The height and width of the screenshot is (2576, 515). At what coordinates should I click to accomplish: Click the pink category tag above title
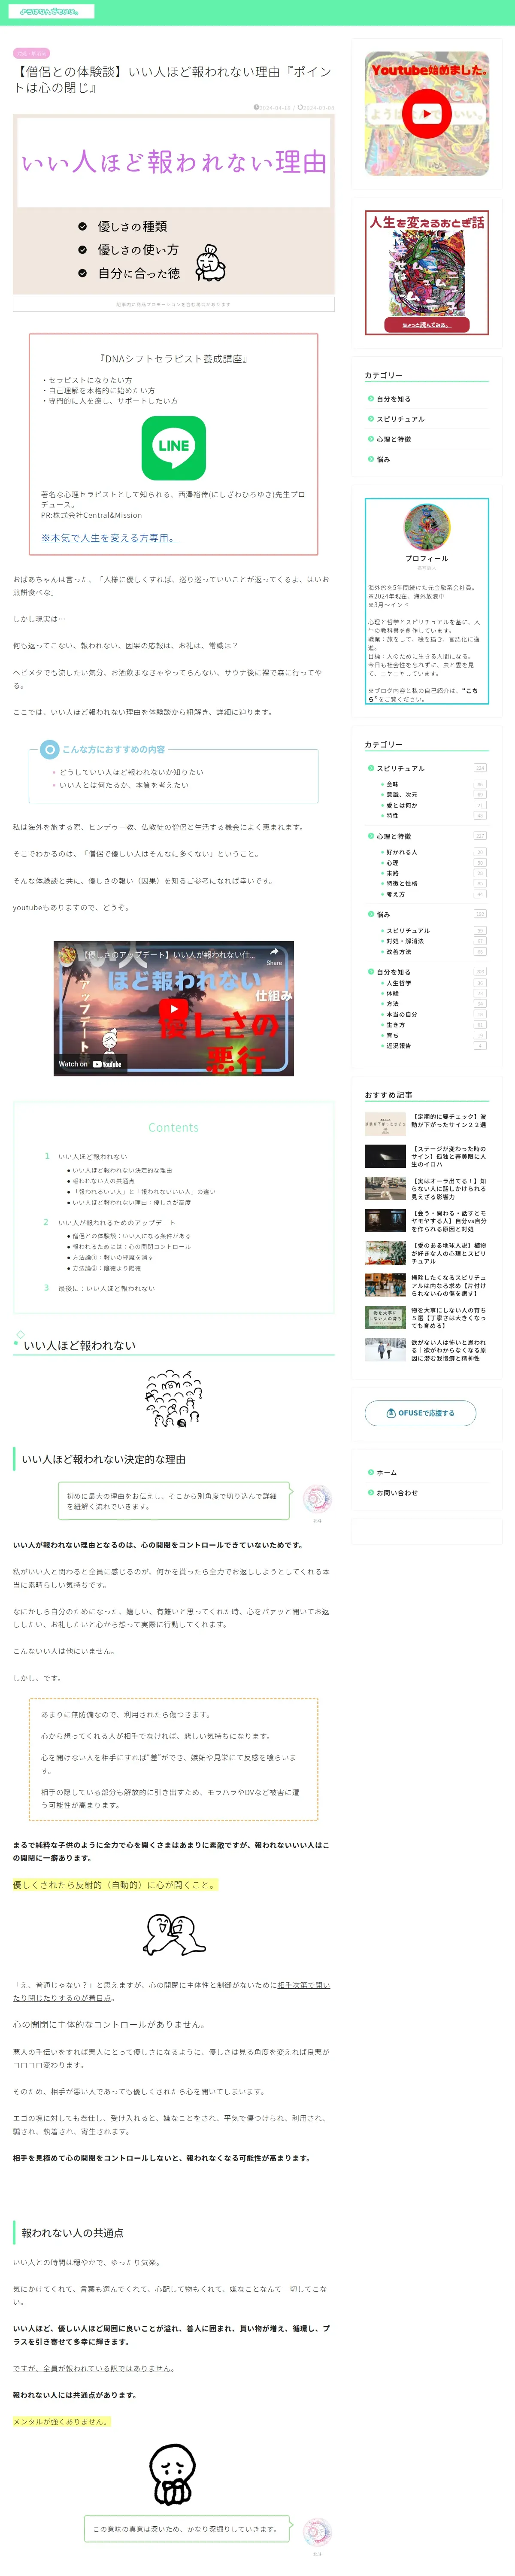[x=31, y=53]
